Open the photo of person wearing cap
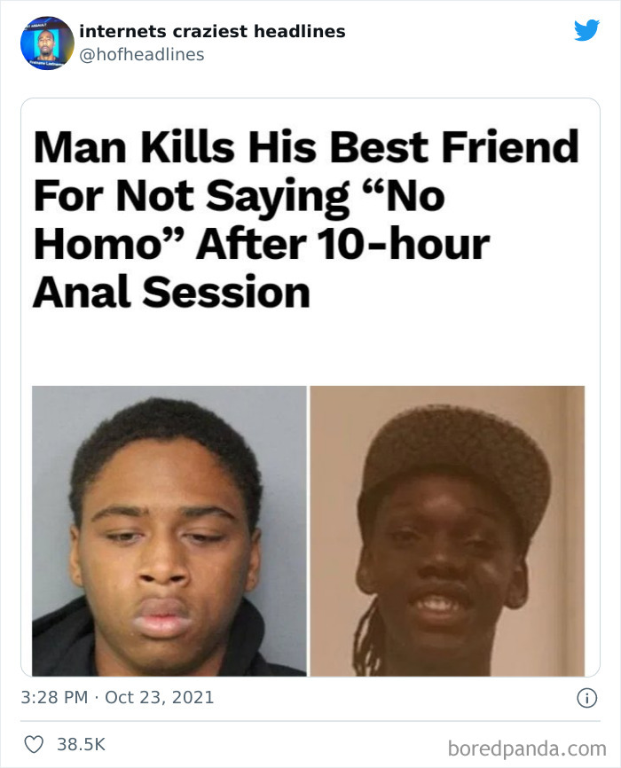Viewport: 621px width, 768px height. point(447,531)
